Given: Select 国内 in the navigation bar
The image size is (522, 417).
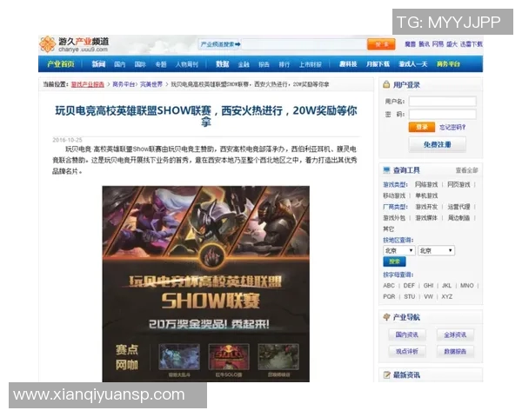Looking at the screenshot, I should pyautogui.click(x=119, y=64).
